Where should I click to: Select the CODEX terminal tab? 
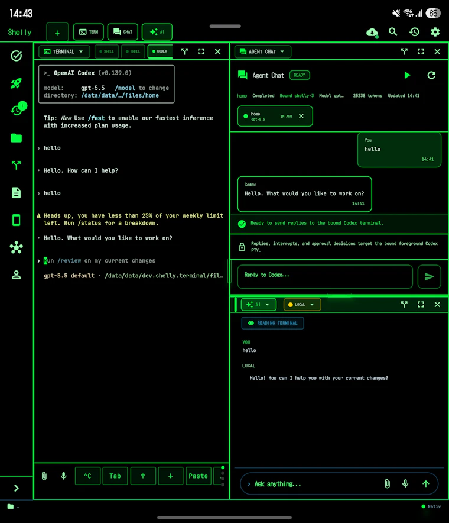pyautogui.click(x=160, y=51)
